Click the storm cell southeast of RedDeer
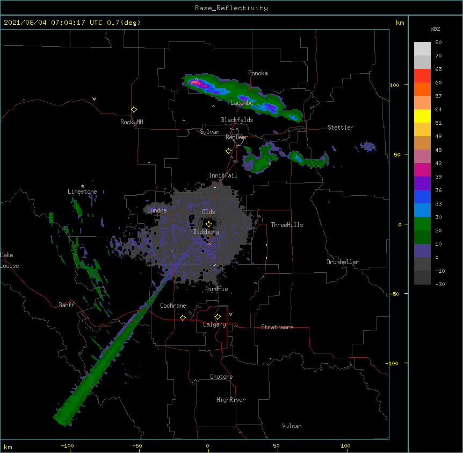The height and width of the screenshot is (453, 463). [x=260, y=158]
